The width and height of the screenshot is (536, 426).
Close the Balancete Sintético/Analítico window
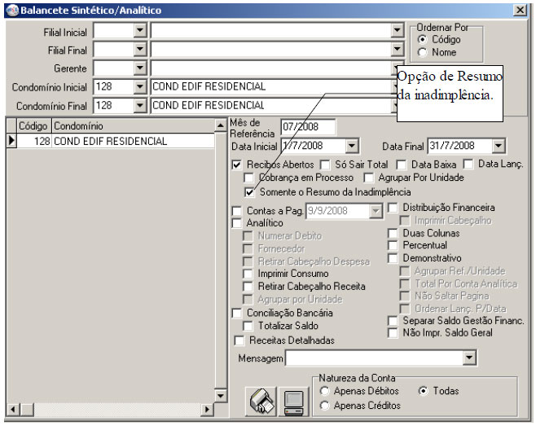tap(520, 10)
